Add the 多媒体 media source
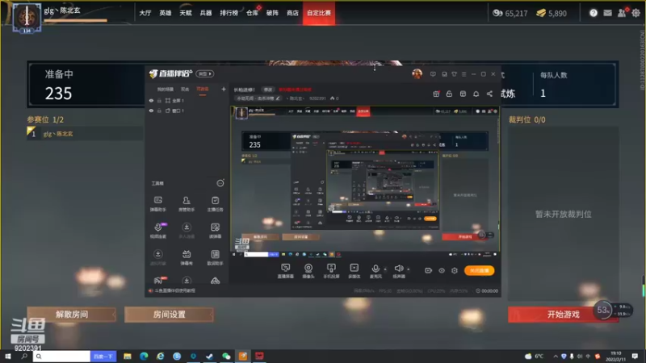This screenshot has width=646, height=363. pos(354,271)
